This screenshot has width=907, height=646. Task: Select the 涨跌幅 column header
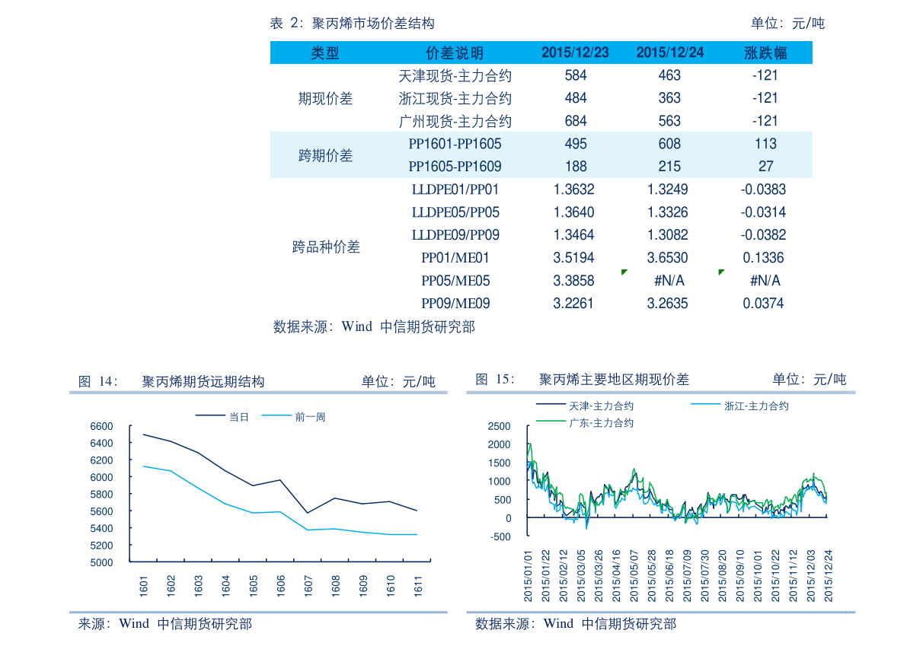click(x=765, y=53)
